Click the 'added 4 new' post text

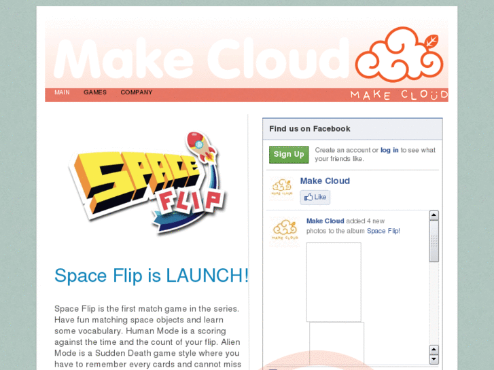[365, 221]
